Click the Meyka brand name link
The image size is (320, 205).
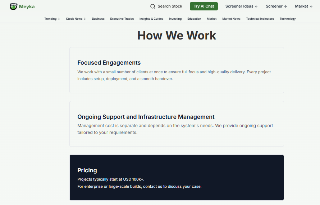click(x=27, y=6)
